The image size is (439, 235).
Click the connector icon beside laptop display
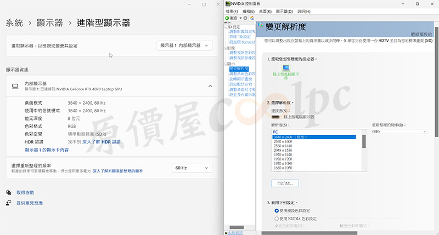tap(275, 117)
